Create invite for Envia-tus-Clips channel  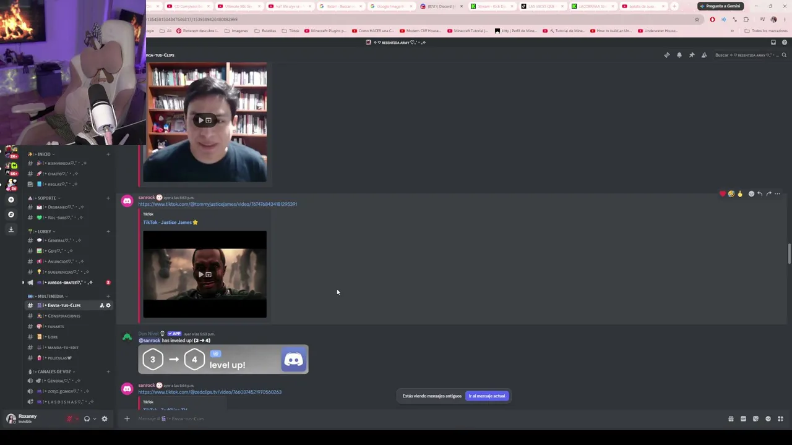(102, 305)
